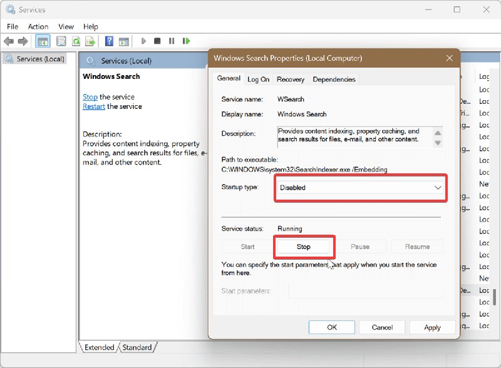
Task: Toggle the Show/Hide Action Pane icon
Action: click(x=123, y=41)
